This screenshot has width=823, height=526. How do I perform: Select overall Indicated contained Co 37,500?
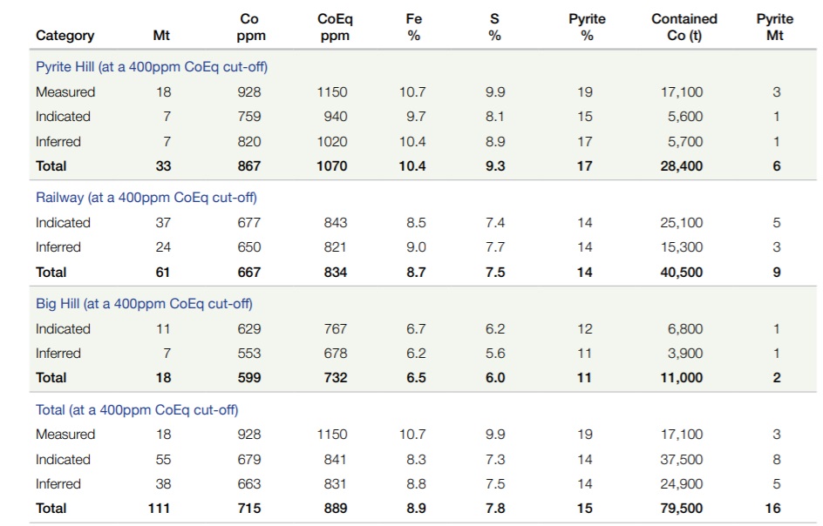[681, 460]
